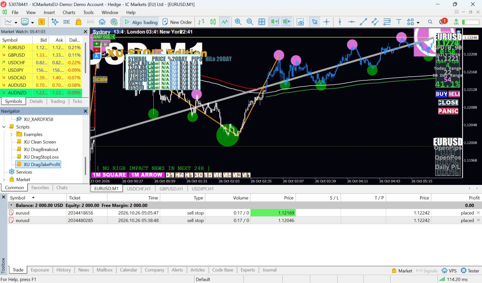Select XU DragStopLoss script in Navigator
Screen dimensions: 482x283
click(x=41, y=157)
